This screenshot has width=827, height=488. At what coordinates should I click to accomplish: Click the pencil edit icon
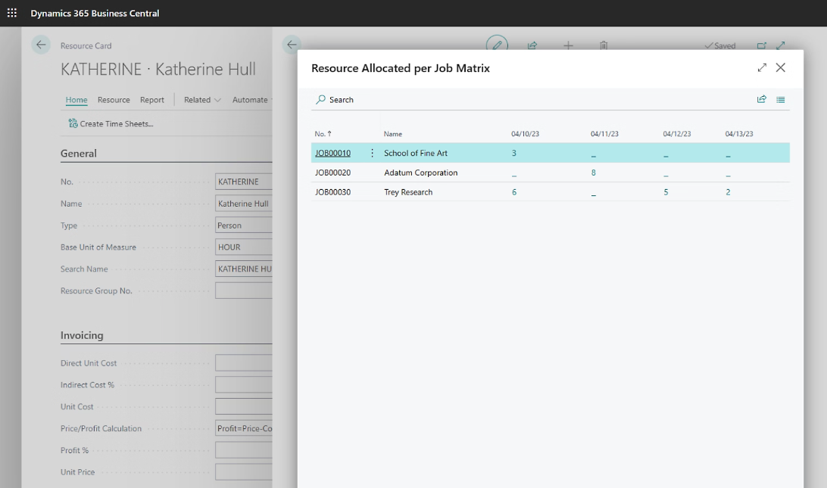click(497, 45)
